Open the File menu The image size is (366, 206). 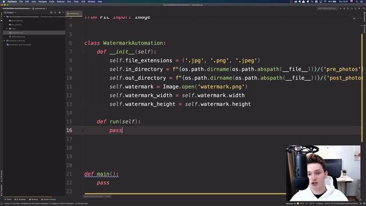(x=21, y=2)
